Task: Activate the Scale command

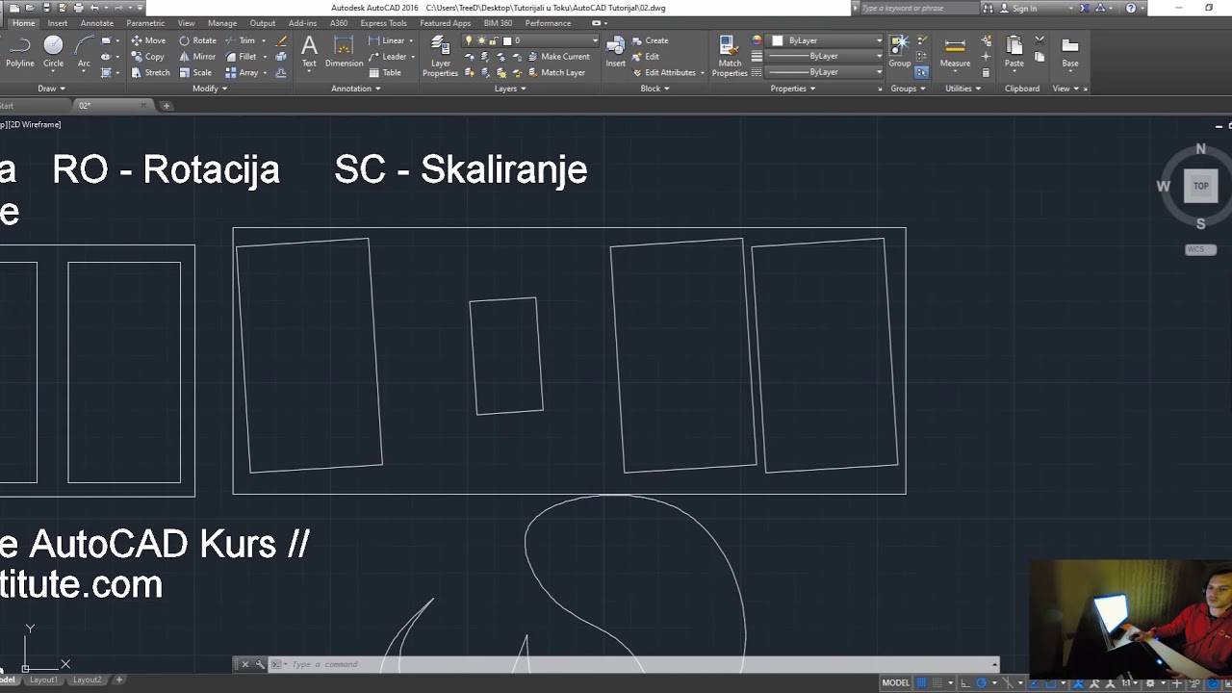Action: coord(195,72)
